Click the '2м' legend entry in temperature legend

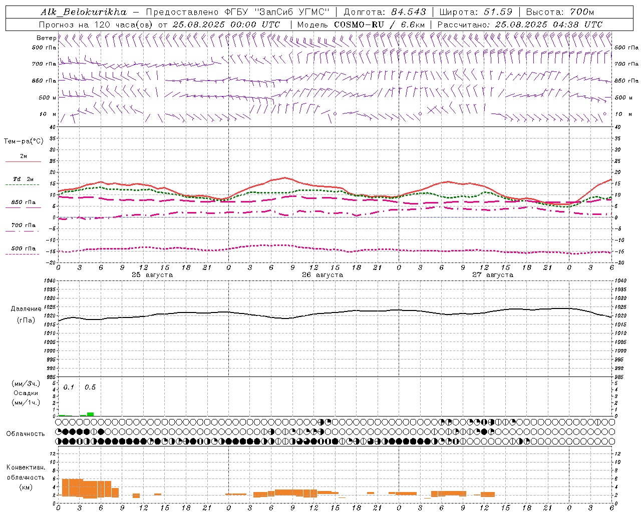coord(24,156)
